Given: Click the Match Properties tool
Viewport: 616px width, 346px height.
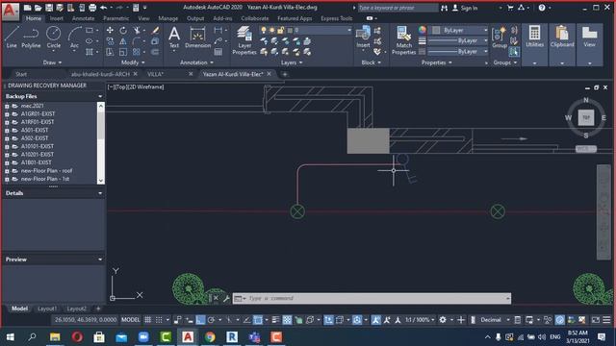Looking at the screenshot, I should 403,40.
